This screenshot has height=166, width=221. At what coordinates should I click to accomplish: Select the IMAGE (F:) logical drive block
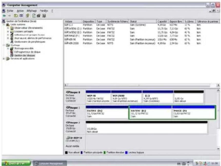[x=194, y=112]
